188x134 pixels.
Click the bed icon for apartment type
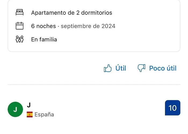(x=20, y=13)
